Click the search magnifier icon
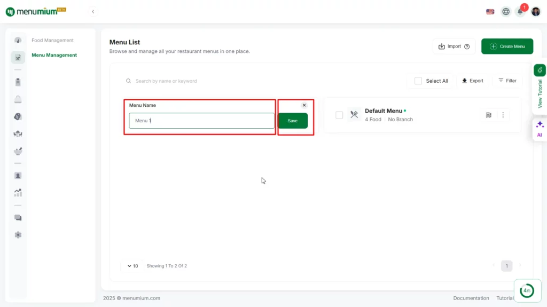 [128, 81]
